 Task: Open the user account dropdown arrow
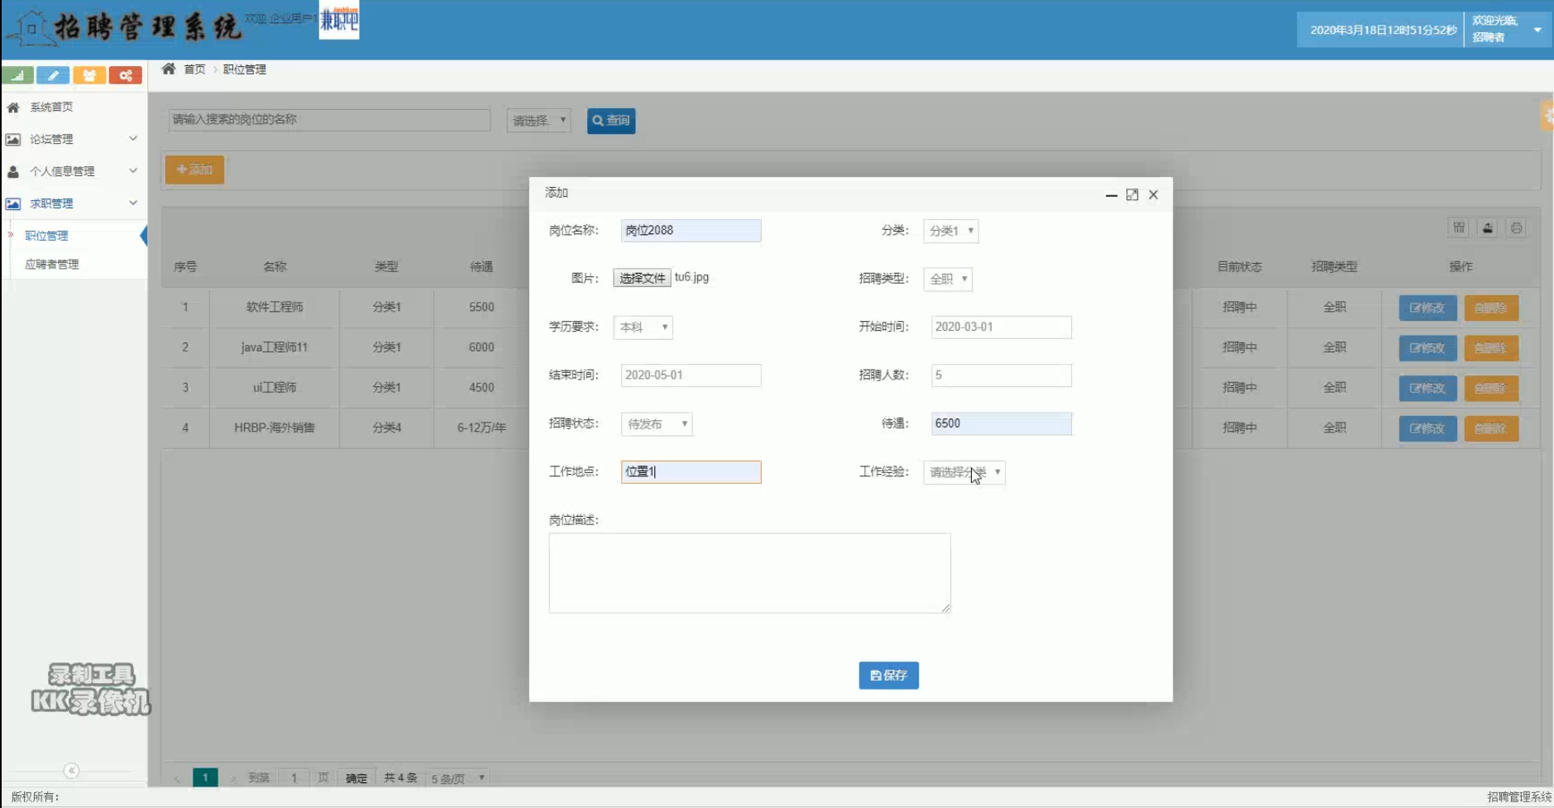point(1537,30)
